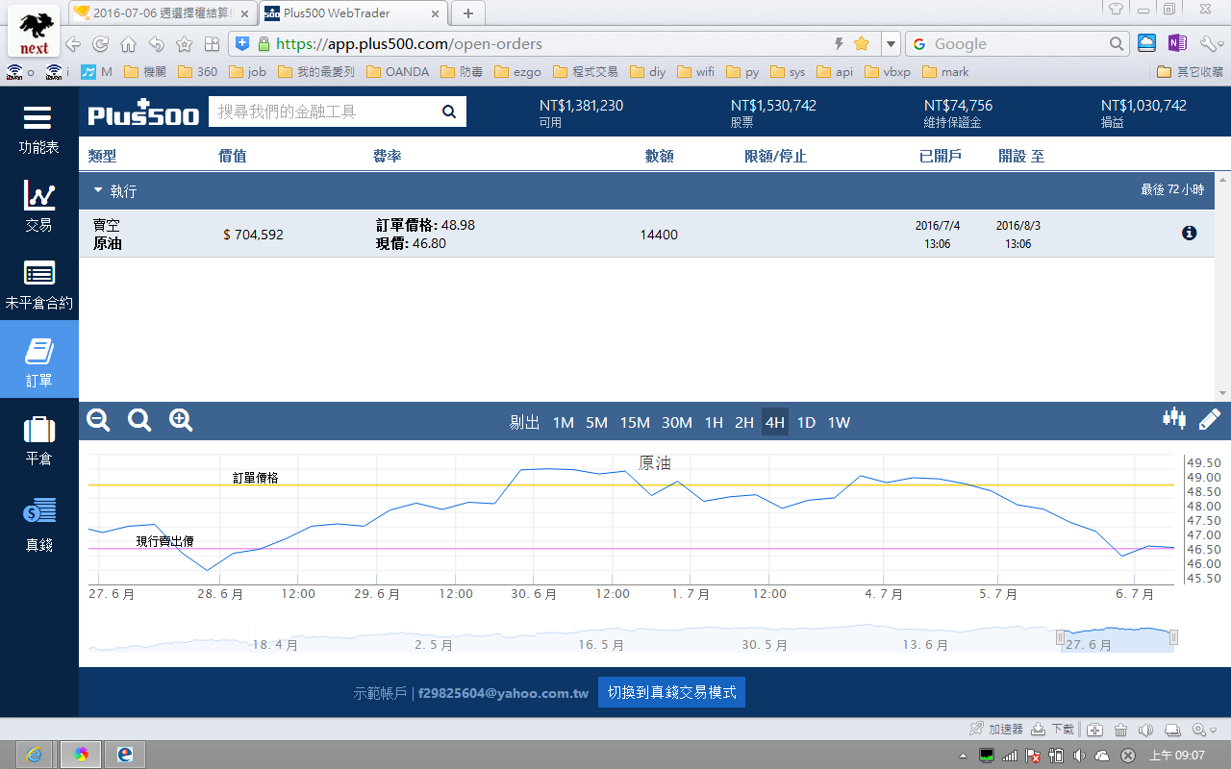Image resolution: width=1231 pixels, height=769 pixels.
Task: Select the 15M chart timeframe
Action: tap(635, 422)
